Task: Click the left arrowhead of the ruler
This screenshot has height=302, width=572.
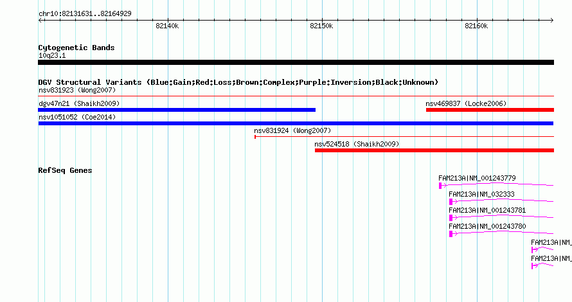Action: coord(40,20)
